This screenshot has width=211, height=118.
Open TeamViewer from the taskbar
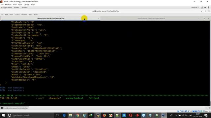144,115
